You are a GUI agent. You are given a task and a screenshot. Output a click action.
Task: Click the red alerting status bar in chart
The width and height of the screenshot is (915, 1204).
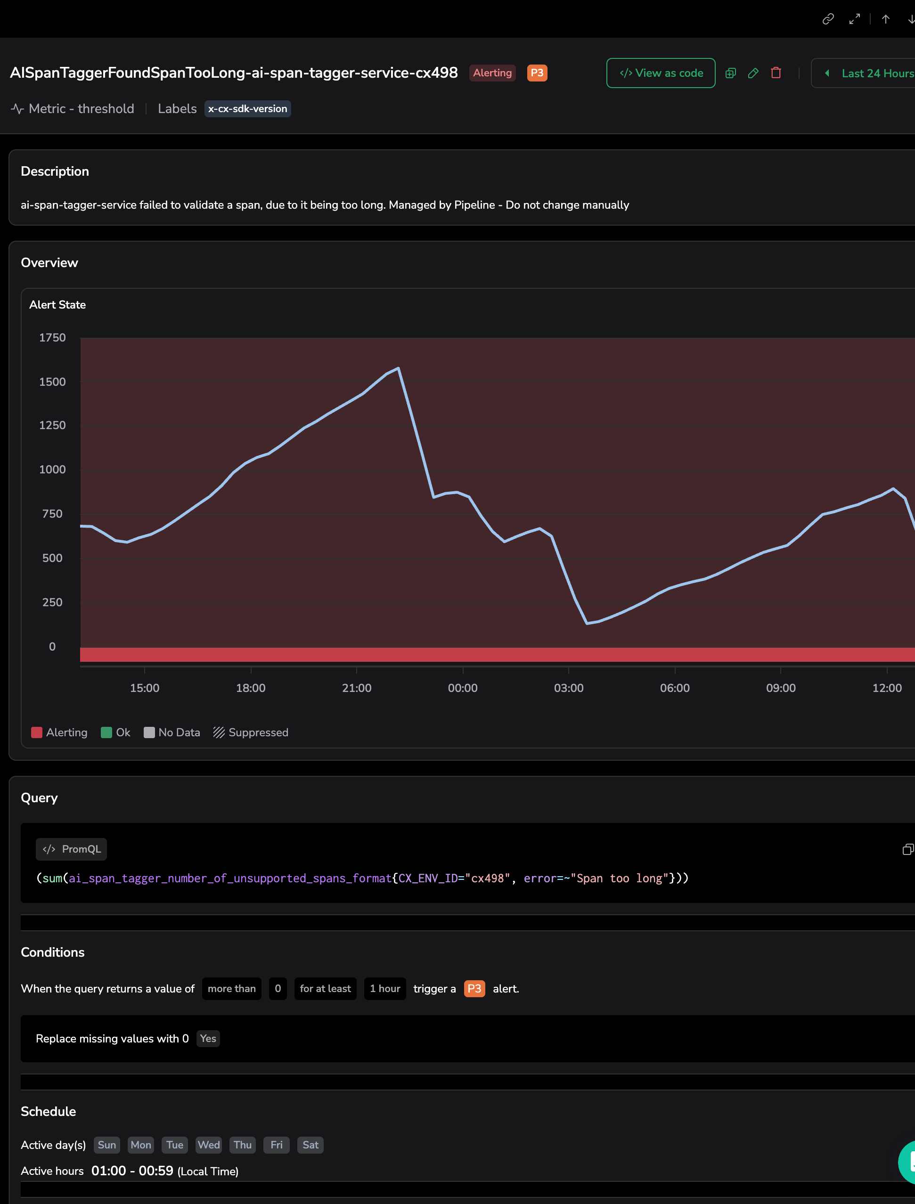(x=490, y=655)
